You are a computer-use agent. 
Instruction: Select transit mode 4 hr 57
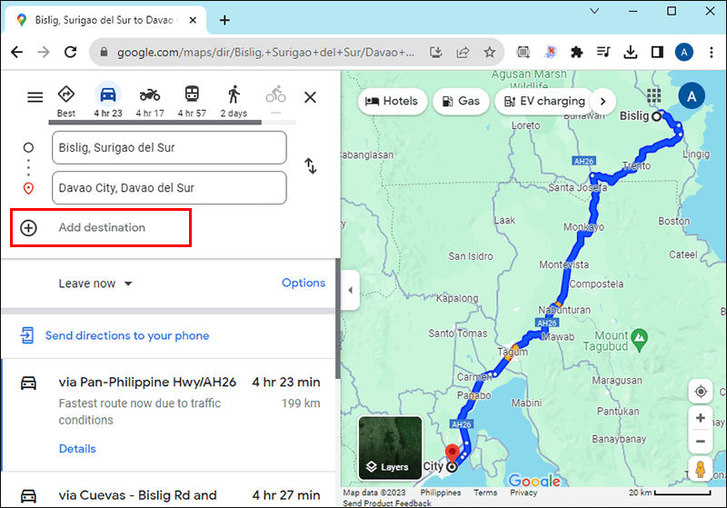(x=192, y=101)
